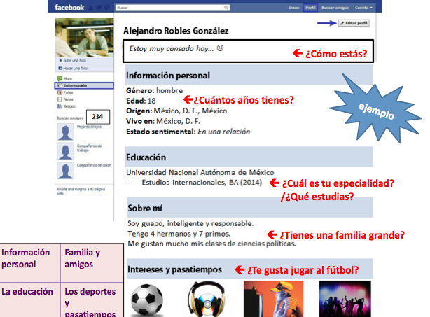Open Fotos in the sidebar
430x317 pixels.
(x=69, y=92)
